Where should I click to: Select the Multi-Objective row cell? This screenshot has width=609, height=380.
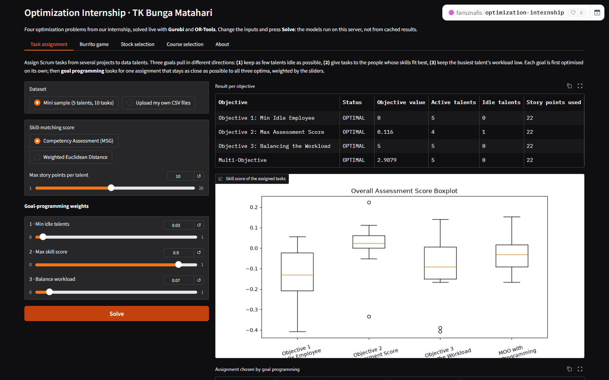point(277,160)
